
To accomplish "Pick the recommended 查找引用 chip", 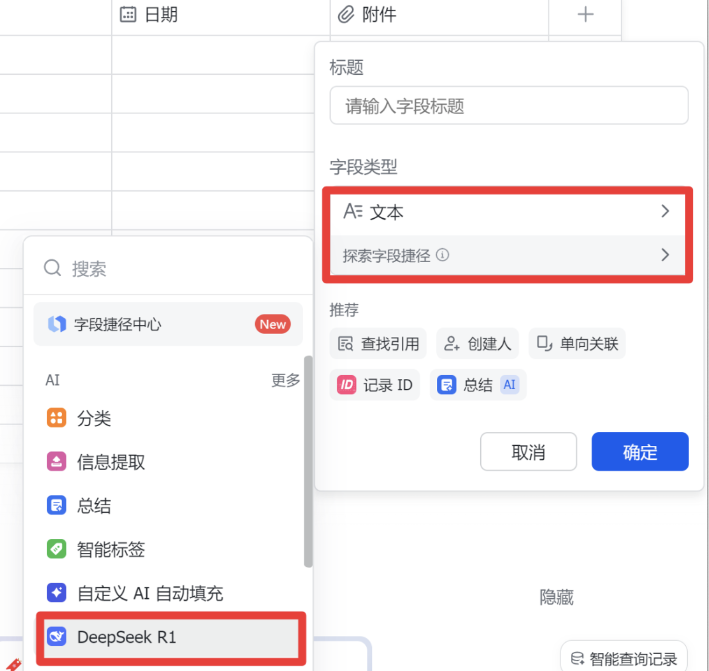I will pos(378,344).
